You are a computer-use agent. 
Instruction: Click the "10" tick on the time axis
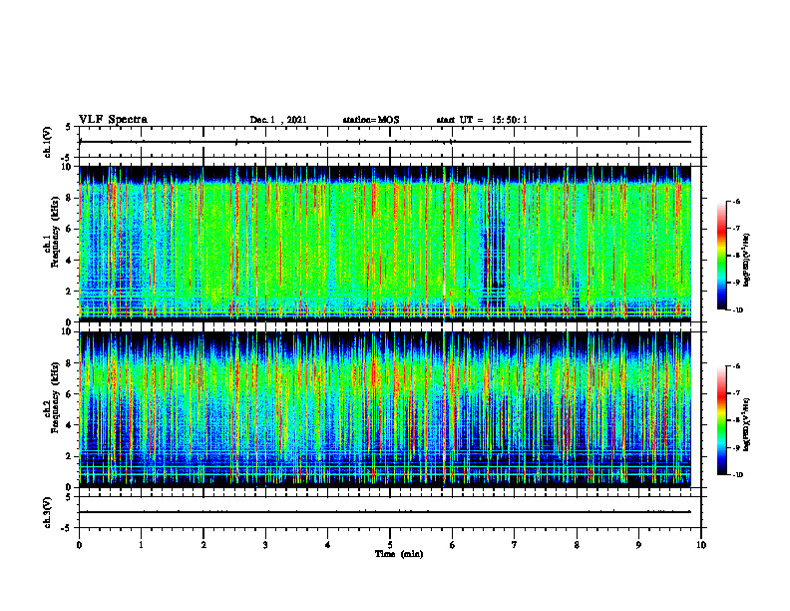pos(701,545)
